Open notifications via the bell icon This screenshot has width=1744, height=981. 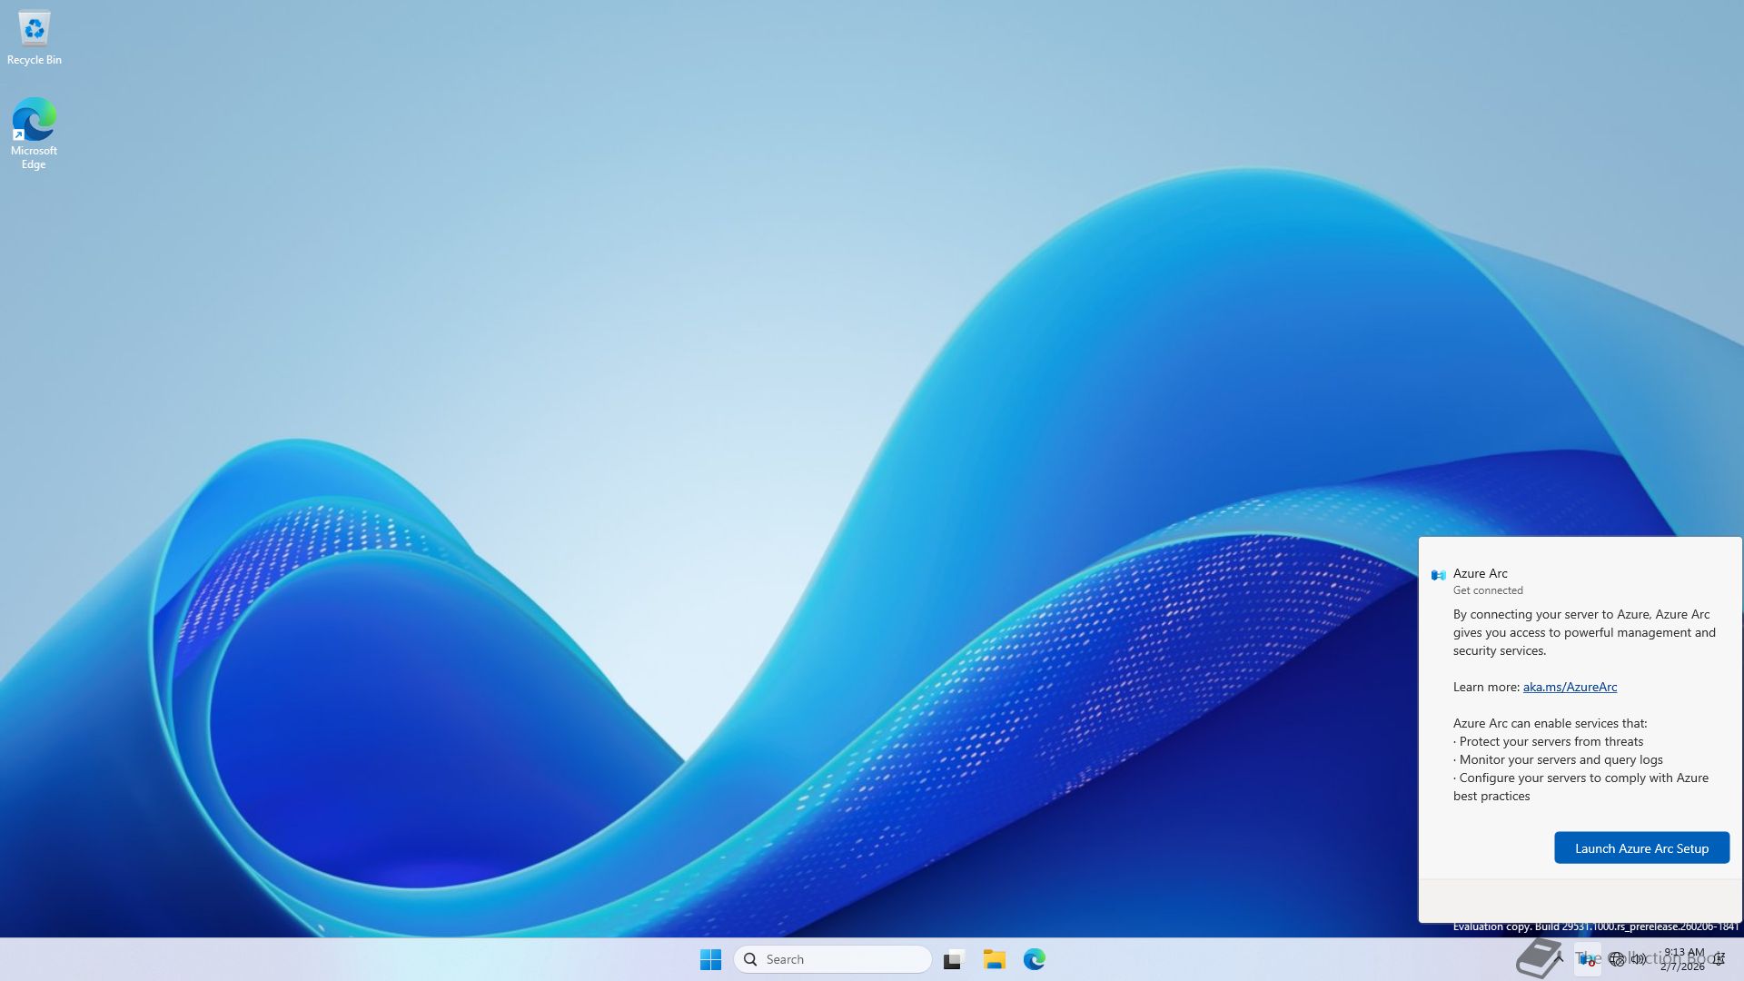pos(1719,959)
